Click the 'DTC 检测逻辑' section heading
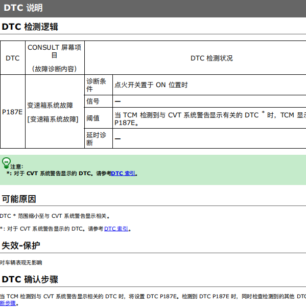Screen dimensions: 306x308 click(x=30, y=27)
